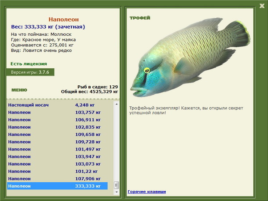Click the scroll down arrow of fish list
Viewport: 268px width, 201px height.
pyautogui.click(x=117, y=192)
